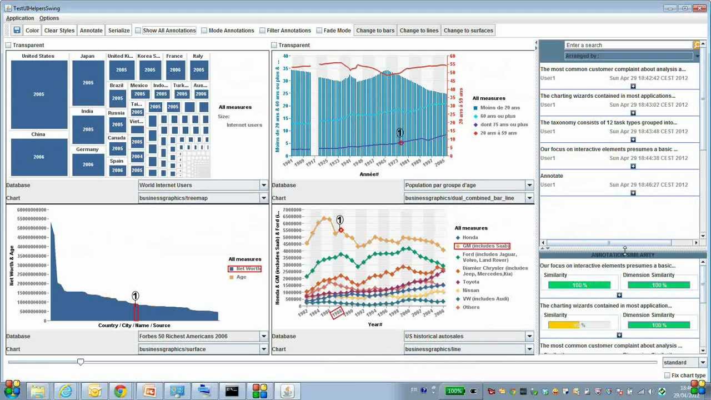Screen dimensions: 711x400
Task: Expand similarity entry 'The charting wizards' plus icon
Action: [x=619, y=335]
